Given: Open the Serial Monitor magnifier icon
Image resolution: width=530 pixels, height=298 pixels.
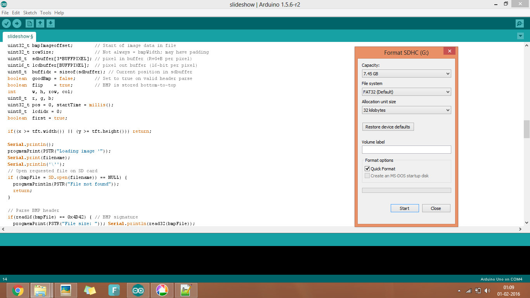Looking at the screenshot, I should tap(520, 24).
